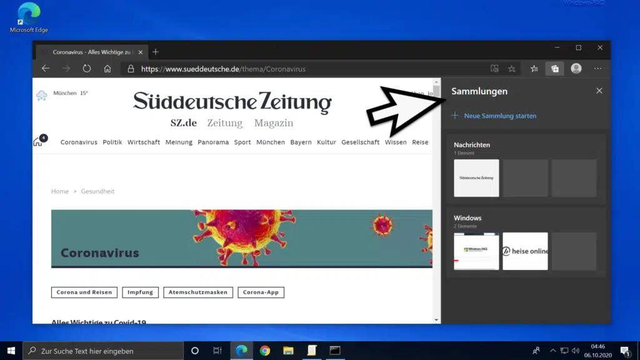Add page to favorites with star icon
The width and height of the screenshot is (640, 360).
pos(512,69)
